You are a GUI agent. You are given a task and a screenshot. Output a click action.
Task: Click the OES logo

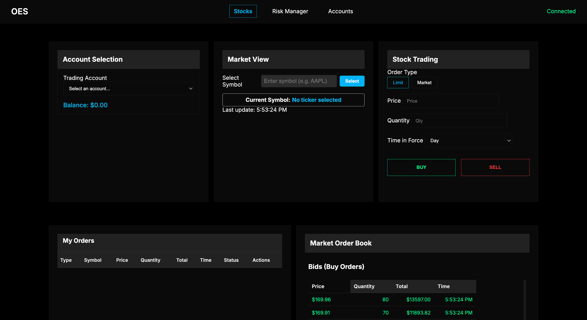pyautogui.click(x=20, y=11)
